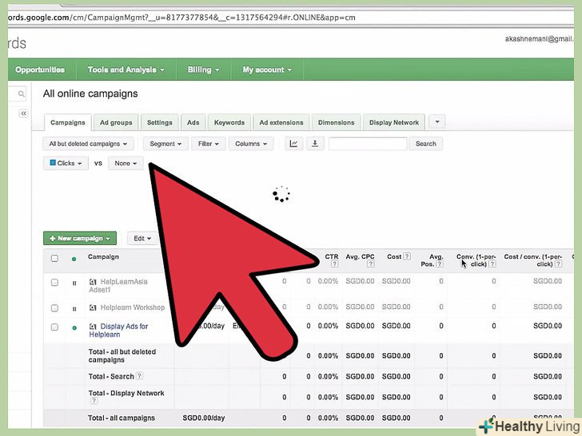The width and height of the screenshot is (582, 436).
Task: Open help icon beside Cost / conv. header
Action: coord(558,264)
